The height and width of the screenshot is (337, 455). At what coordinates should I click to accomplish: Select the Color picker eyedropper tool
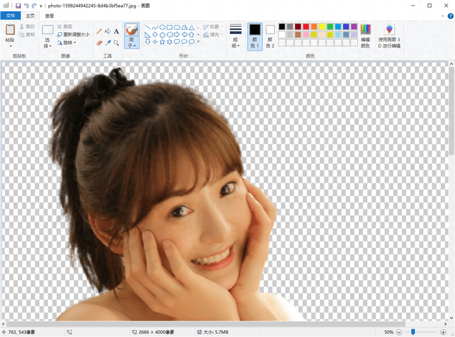107,43
